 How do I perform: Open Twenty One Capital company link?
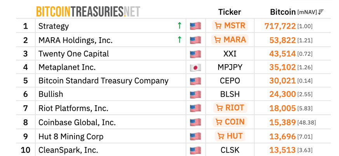74,54
